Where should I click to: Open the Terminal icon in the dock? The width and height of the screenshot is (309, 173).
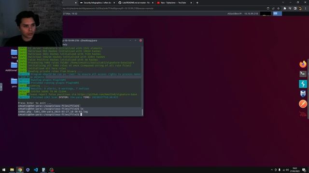coord(303,74)
